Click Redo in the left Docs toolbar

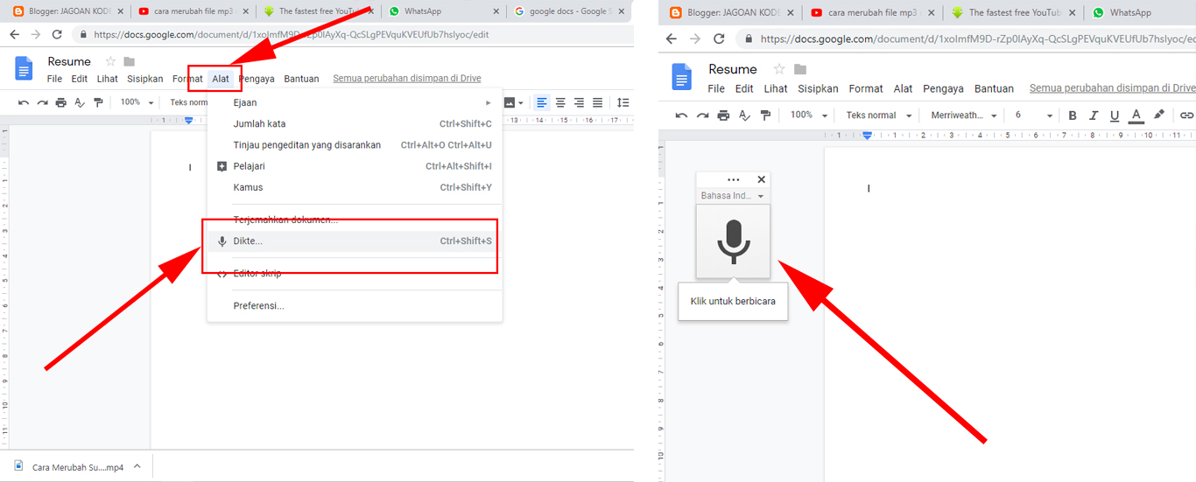coord(42,102)
